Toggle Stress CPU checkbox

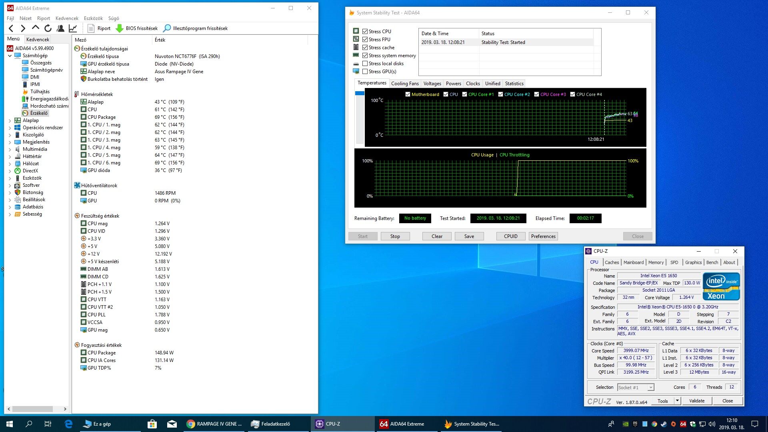365,31
